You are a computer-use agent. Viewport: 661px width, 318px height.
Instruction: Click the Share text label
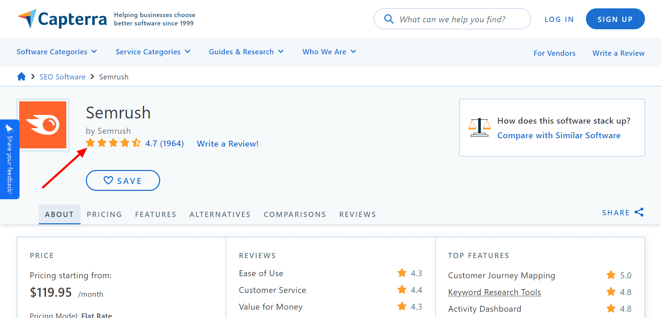[616, 212]
